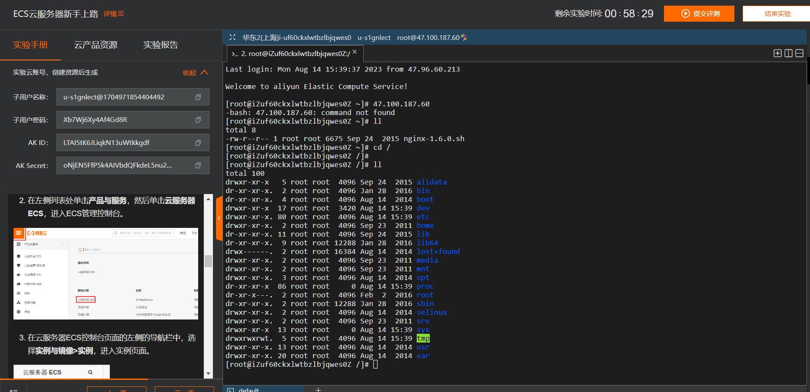
Task: Add a new session with plus icon
Action: point(318,389)
